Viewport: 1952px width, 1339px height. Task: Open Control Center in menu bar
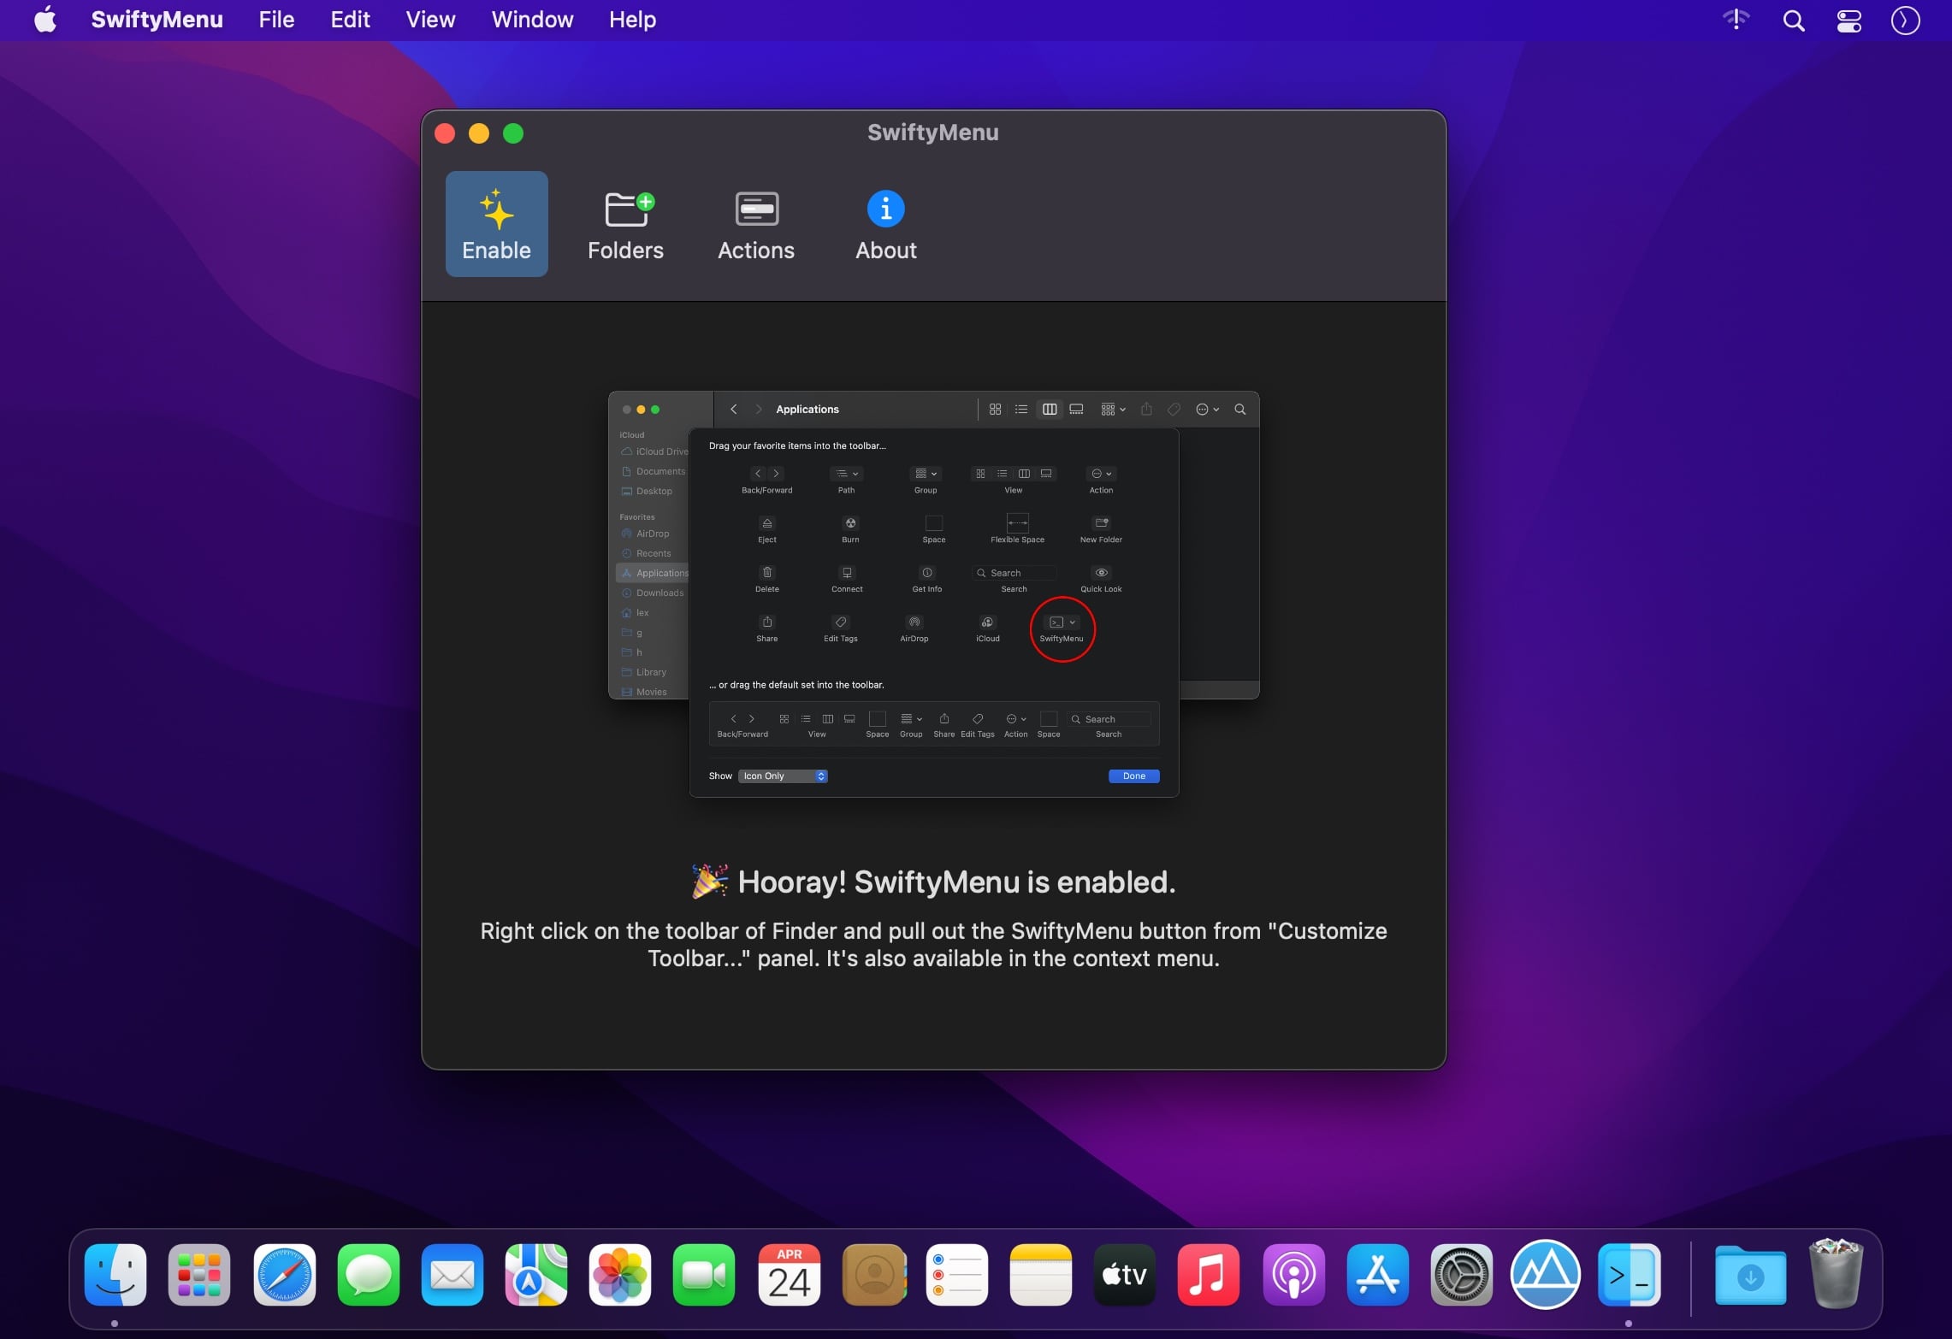1849,21
